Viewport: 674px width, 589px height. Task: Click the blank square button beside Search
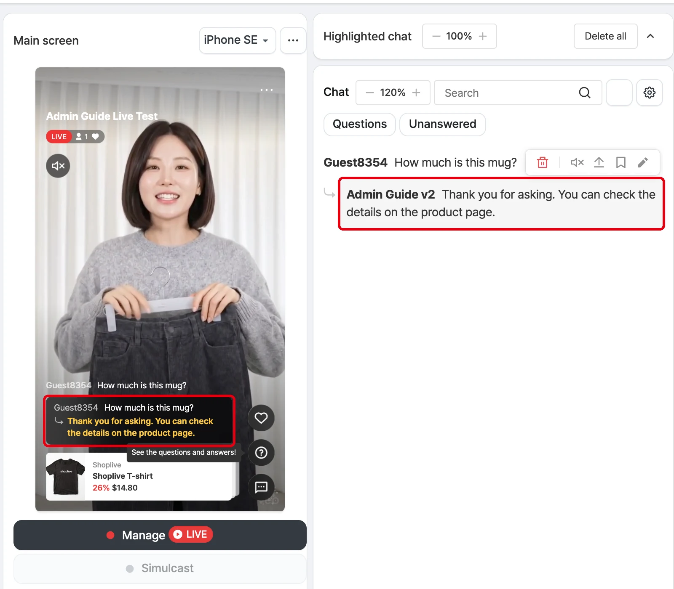pos(619,93)
